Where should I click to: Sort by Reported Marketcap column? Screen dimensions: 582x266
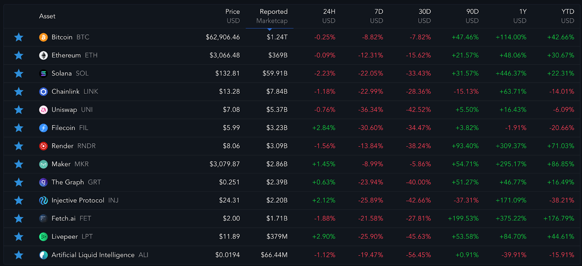[272, 16]
